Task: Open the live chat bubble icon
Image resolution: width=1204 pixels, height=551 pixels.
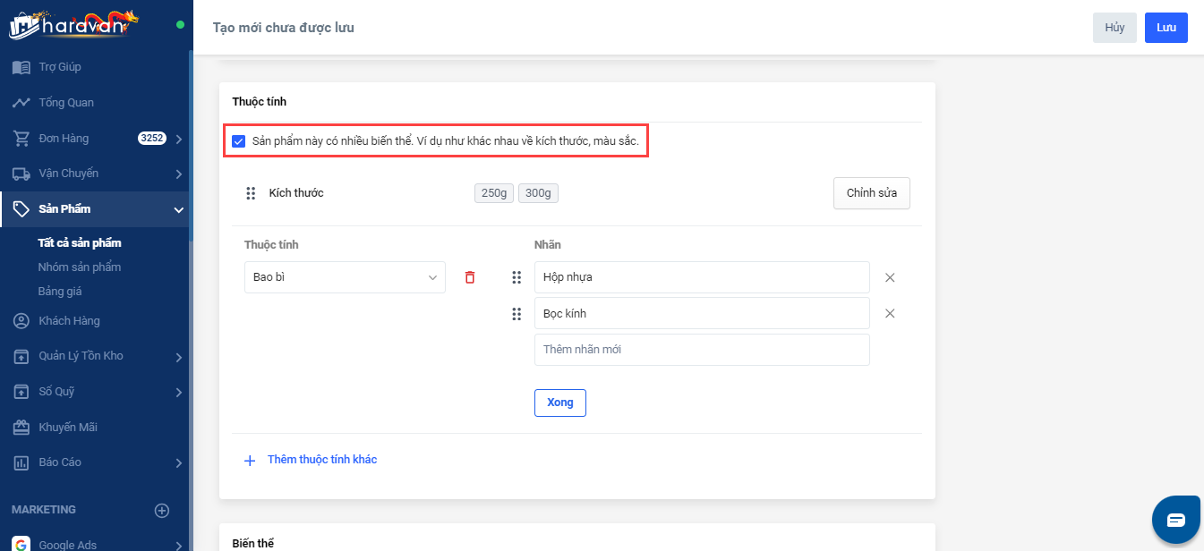Action: coord(1175,519)
